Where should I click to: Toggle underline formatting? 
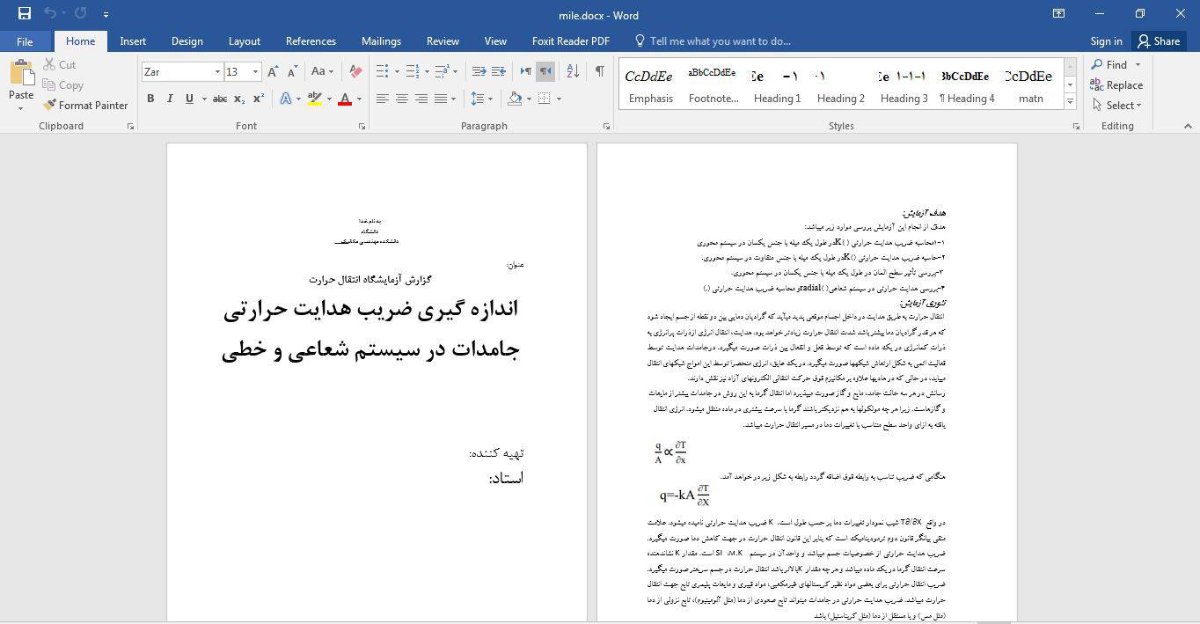(x=187, y=99)
